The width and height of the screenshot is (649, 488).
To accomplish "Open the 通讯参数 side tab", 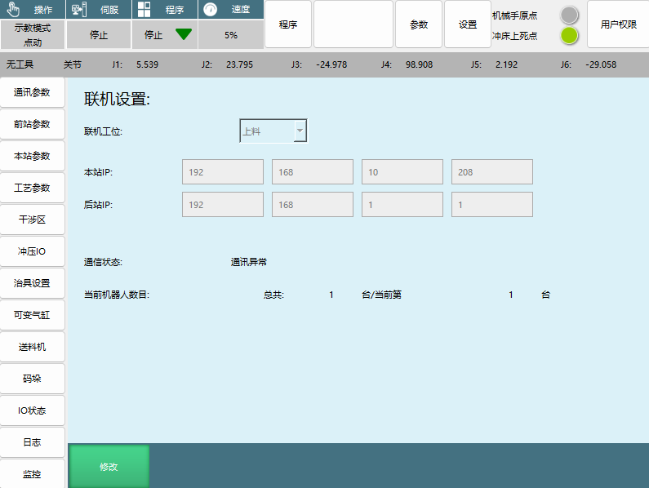I will (33, 93).
